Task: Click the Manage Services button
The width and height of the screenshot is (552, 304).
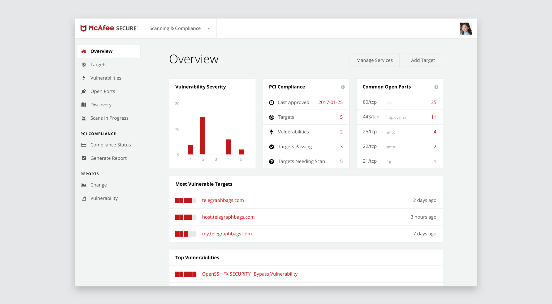Action: tap(374, 60)
